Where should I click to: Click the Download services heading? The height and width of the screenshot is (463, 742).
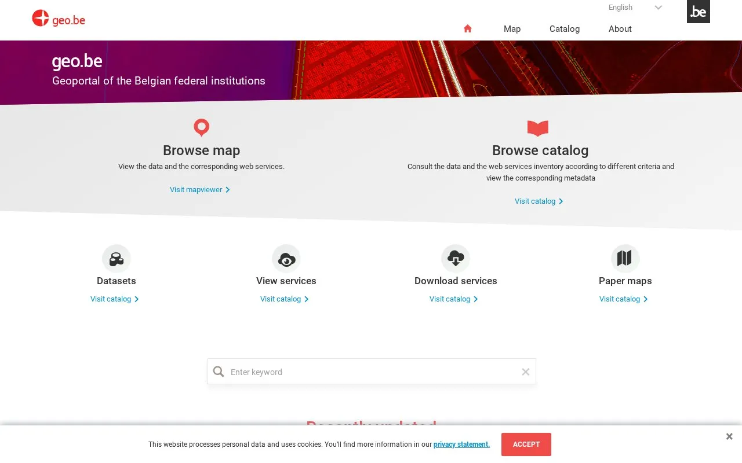(x=456, y=281)
